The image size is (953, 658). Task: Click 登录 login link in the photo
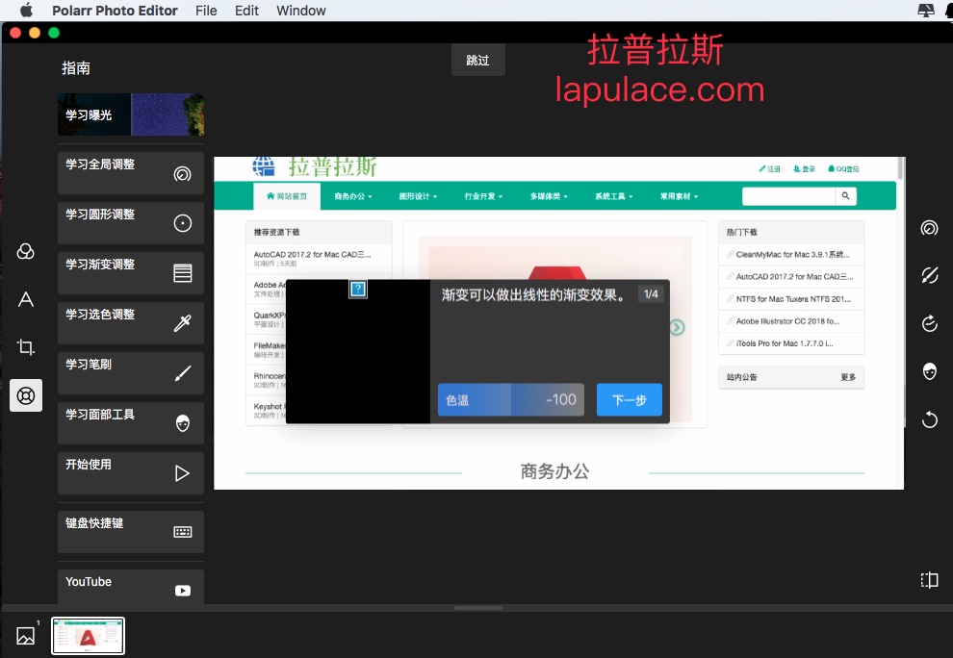point(804,169)
